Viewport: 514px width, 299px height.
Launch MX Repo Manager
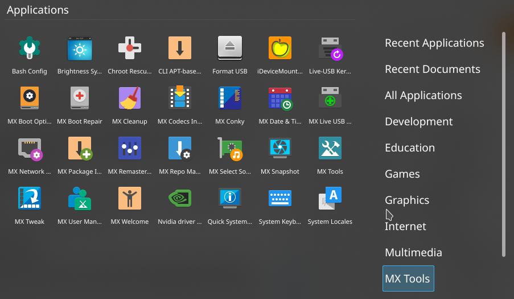[x=180, y=148]
